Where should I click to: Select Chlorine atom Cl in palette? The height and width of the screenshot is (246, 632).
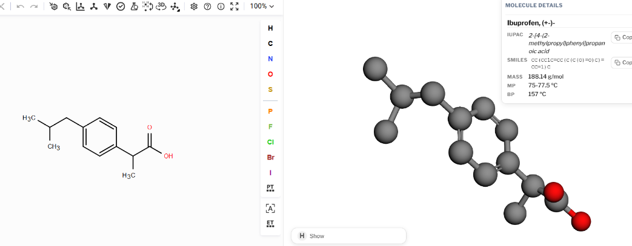pos(270,142)
